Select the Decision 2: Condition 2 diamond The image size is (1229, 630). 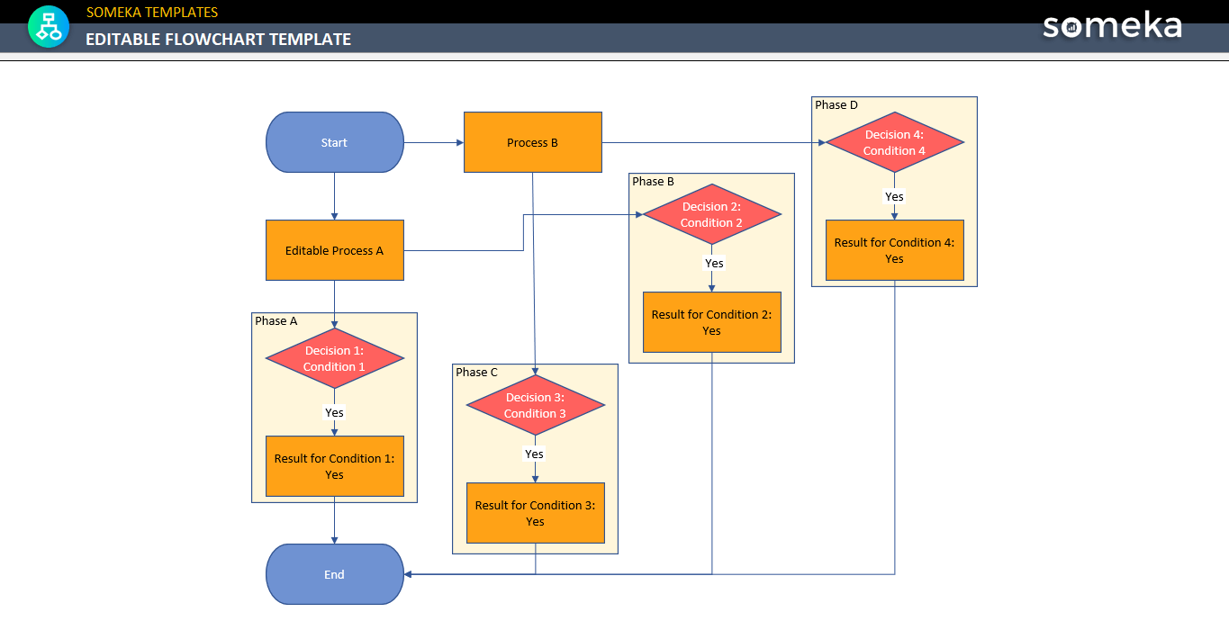click(x=711, y=214)
